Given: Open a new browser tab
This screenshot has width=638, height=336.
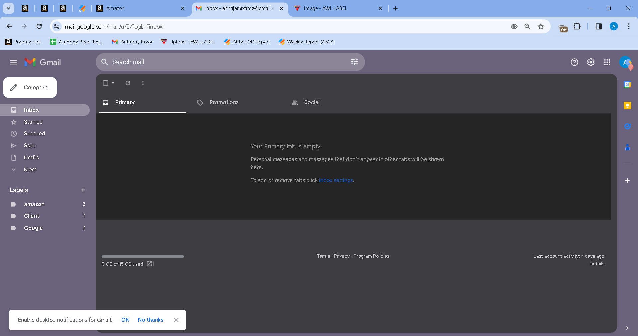Looking at the screenshot, I should (x=395, y=8).
